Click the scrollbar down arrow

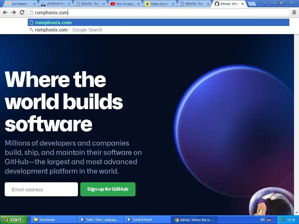[297, 213]
